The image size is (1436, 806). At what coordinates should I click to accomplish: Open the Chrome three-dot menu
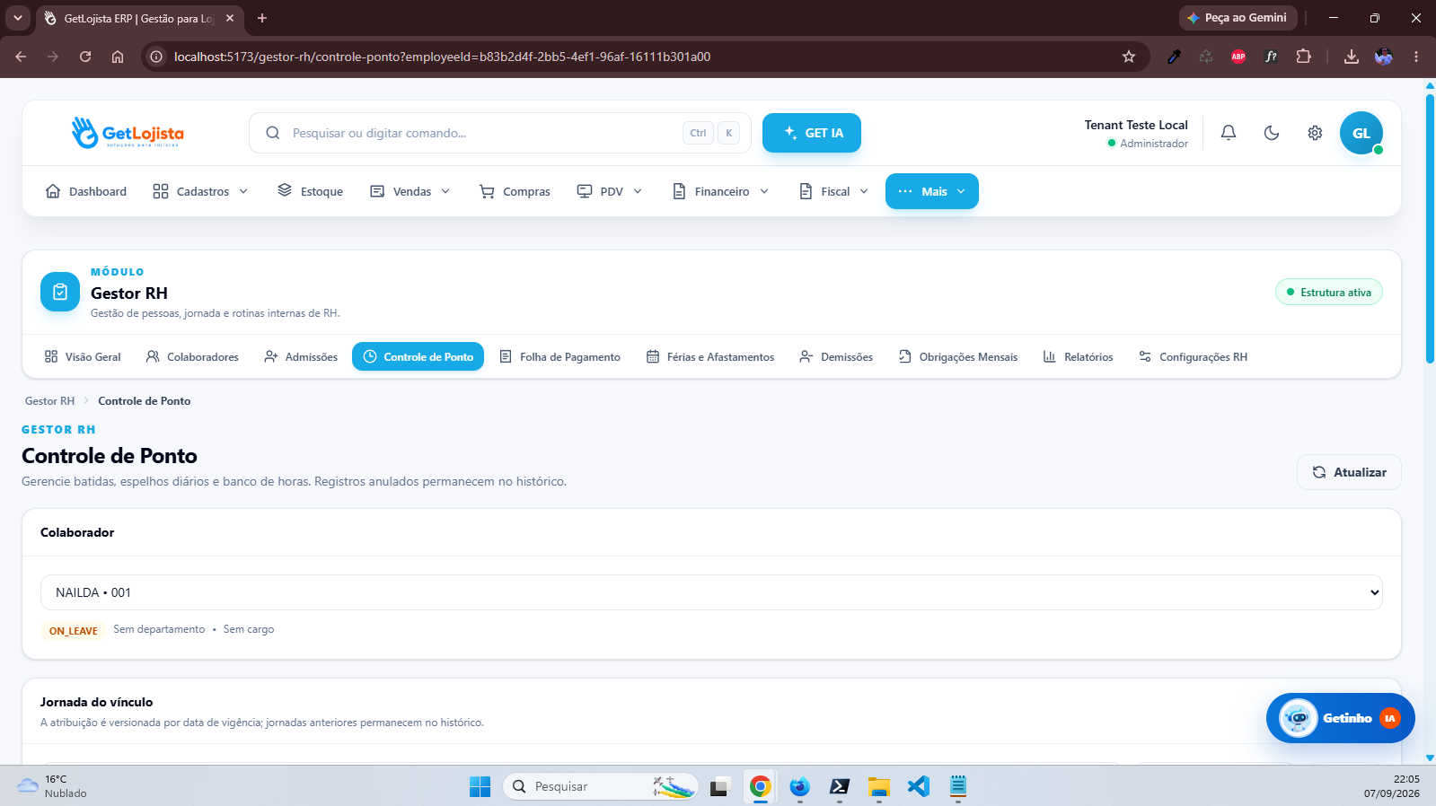click(x=1416, y=57)
